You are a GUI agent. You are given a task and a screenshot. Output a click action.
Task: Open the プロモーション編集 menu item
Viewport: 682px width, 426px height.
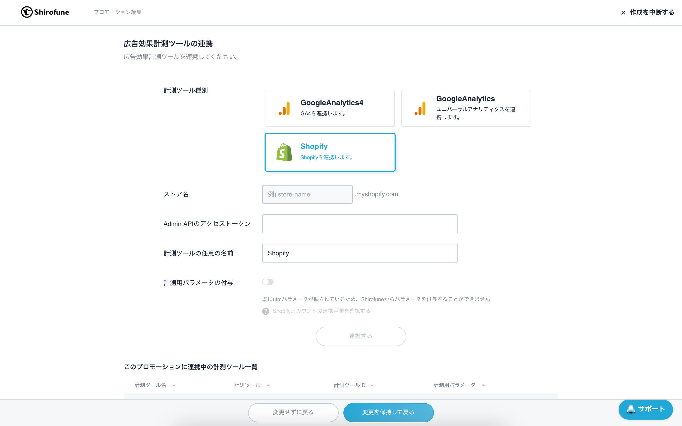118,13
